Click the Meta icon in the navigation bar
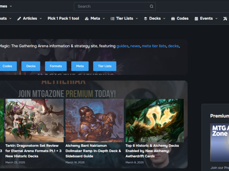229x171 pixels. click(x=87, y=19)
